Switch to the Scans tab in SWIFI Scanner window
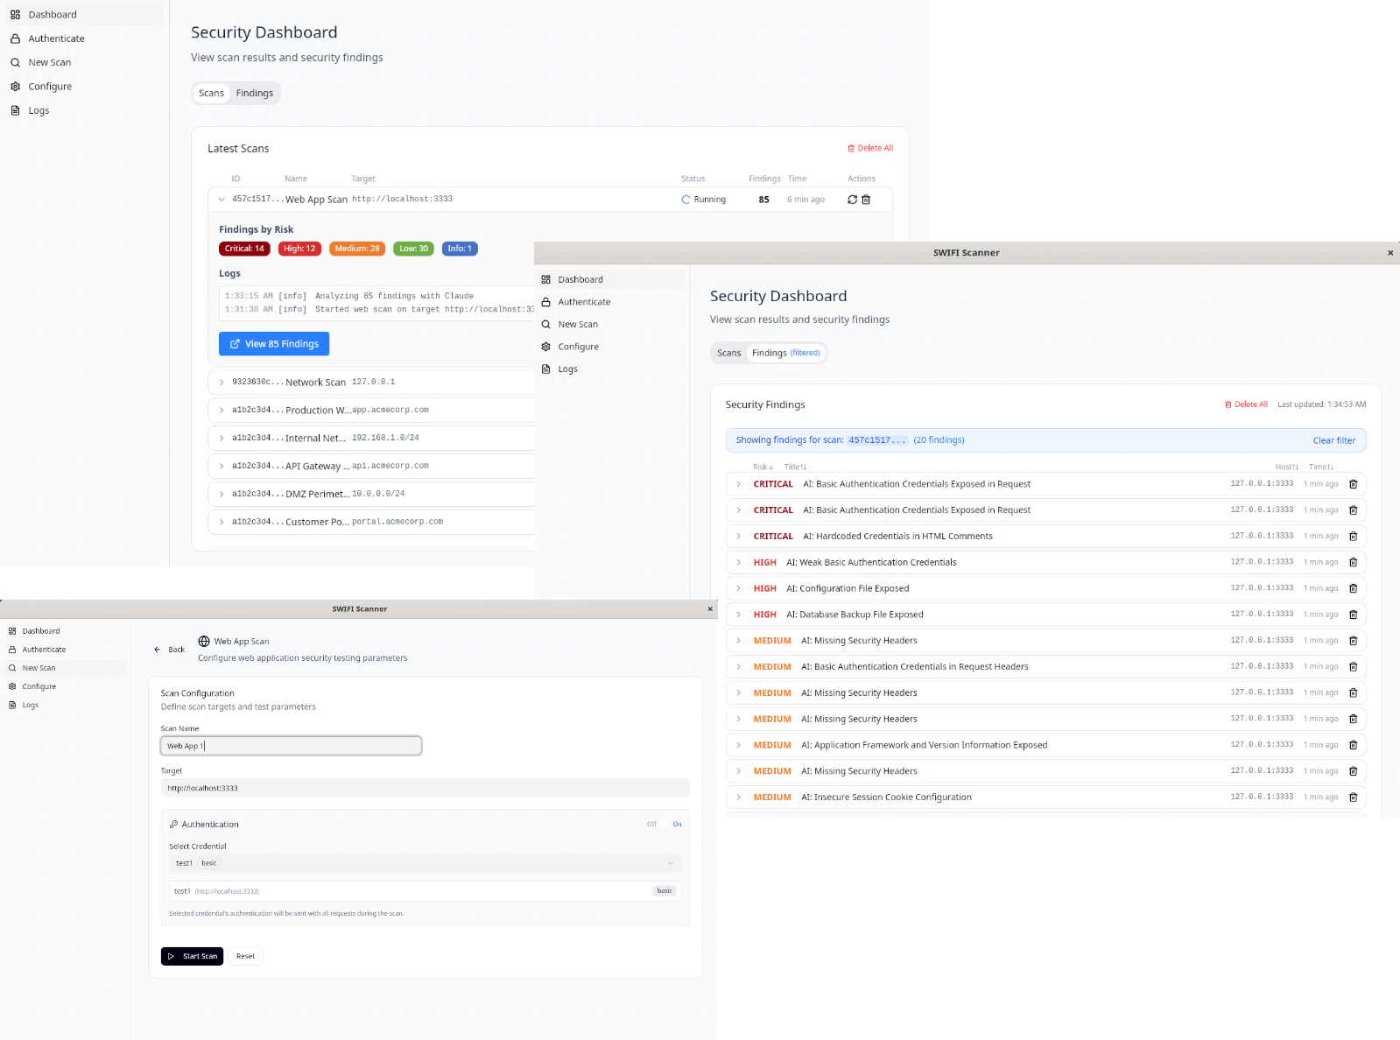 point(728,353)
